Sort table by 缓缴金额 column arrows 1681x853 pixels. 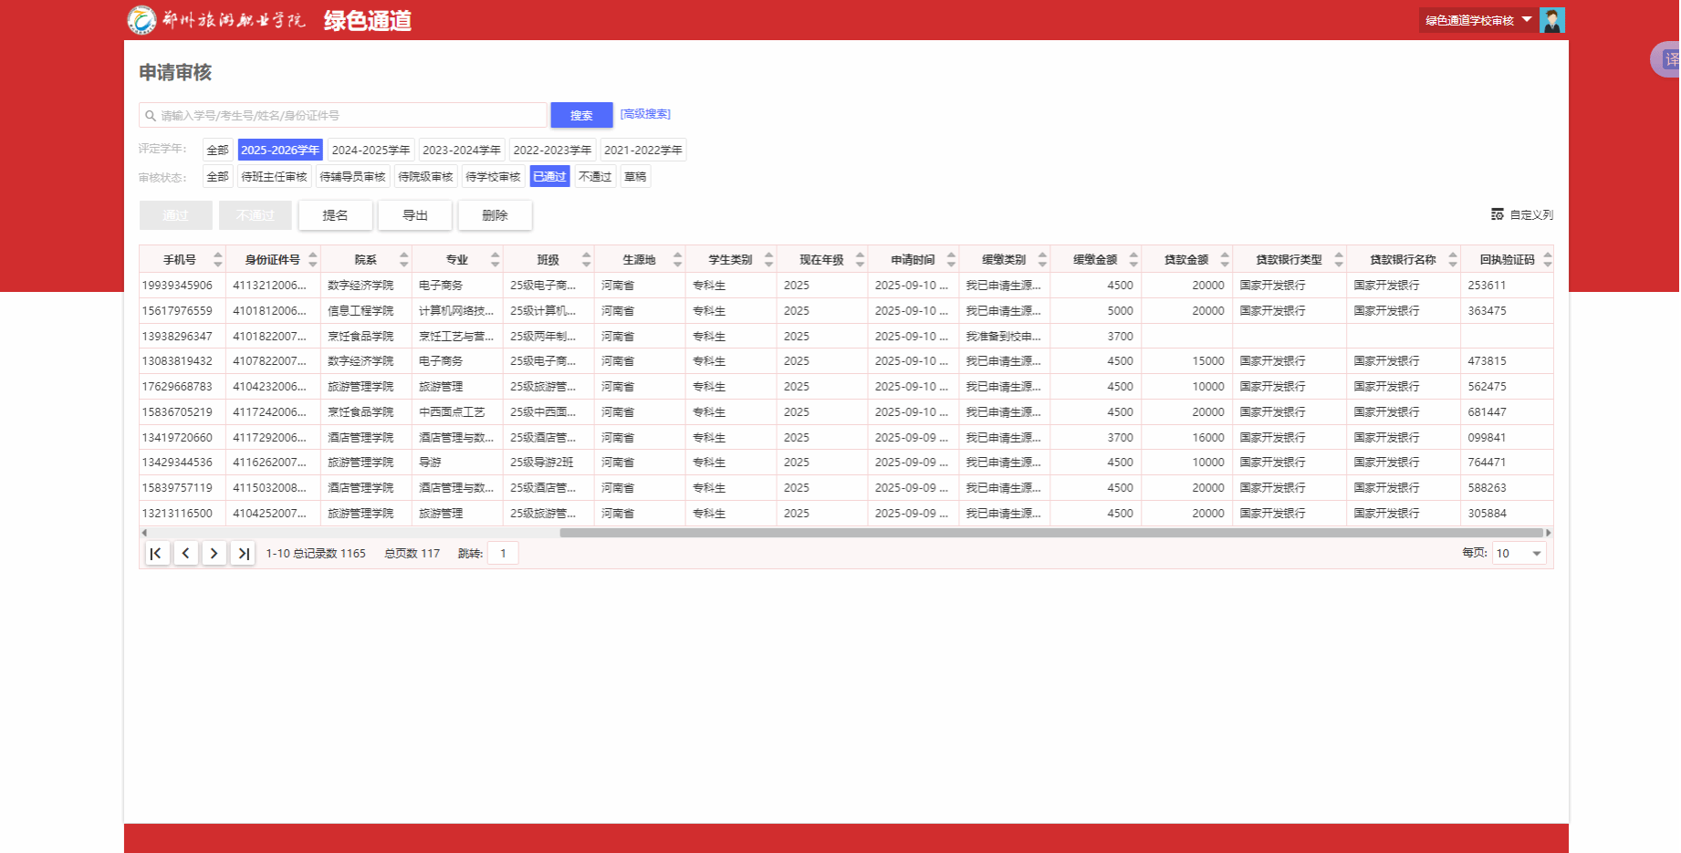[x=1133, y=260]
